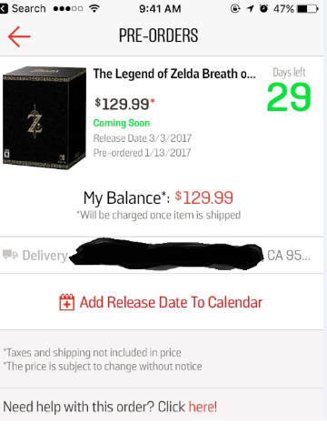Tap the location arrow status icon
The height and width of the screenshot is (424, 327).
250,9
